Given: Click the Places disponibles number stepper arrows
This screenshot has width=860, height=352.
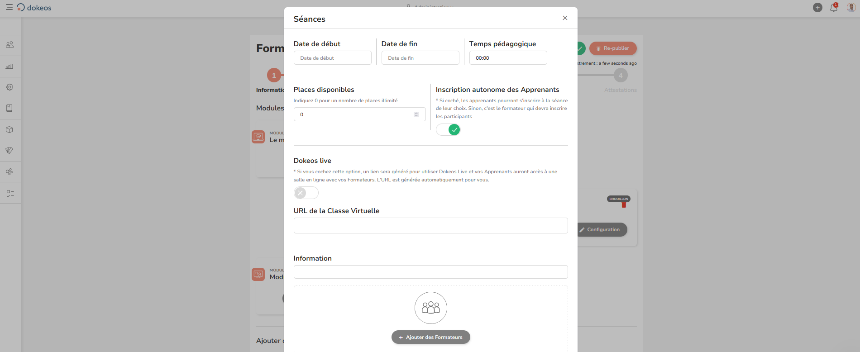Looking at the screenshot, I should tap(416, 114).
